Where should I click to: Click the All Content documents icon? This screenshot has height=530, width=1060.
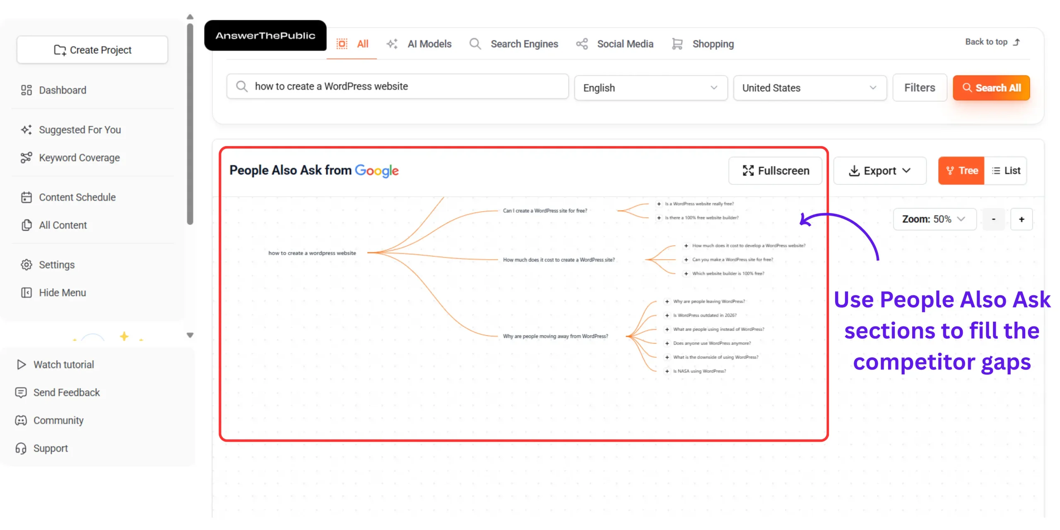(x=26, y=225)
